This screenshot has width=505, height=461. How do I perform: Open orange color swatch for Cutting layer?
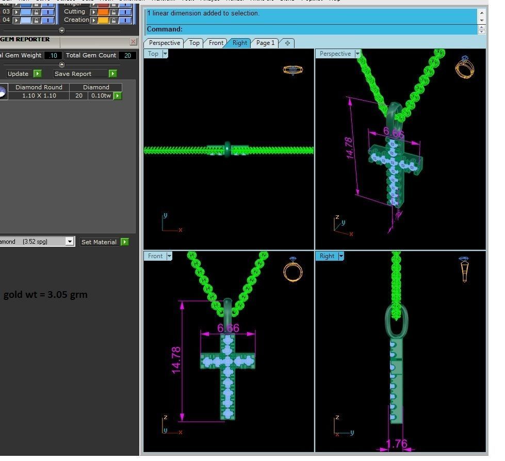pos(103,11)
